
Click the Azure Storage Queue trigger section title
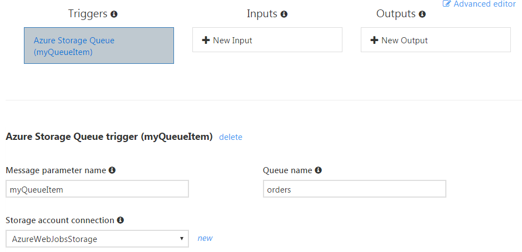pos(109,137)
